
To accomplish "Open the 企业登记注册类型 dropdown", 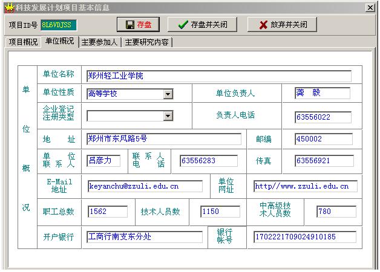I will pos(168,116).
